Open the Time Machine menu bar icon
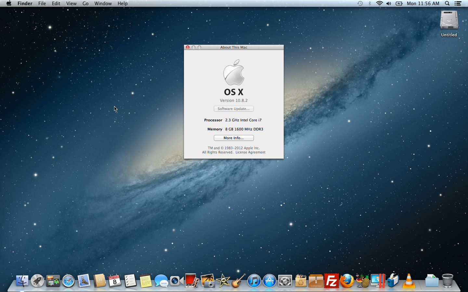Viewport: 468px width, 292px height. click(x=360, y=4)
